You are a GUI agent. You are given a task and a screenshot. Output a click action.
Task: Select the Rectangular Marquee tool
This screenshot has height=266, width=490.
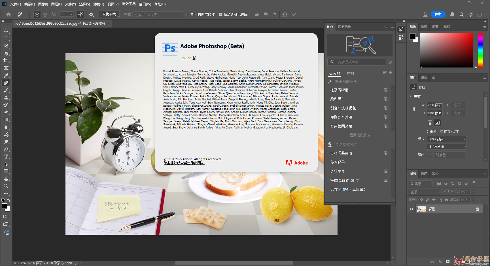point(6,39)
